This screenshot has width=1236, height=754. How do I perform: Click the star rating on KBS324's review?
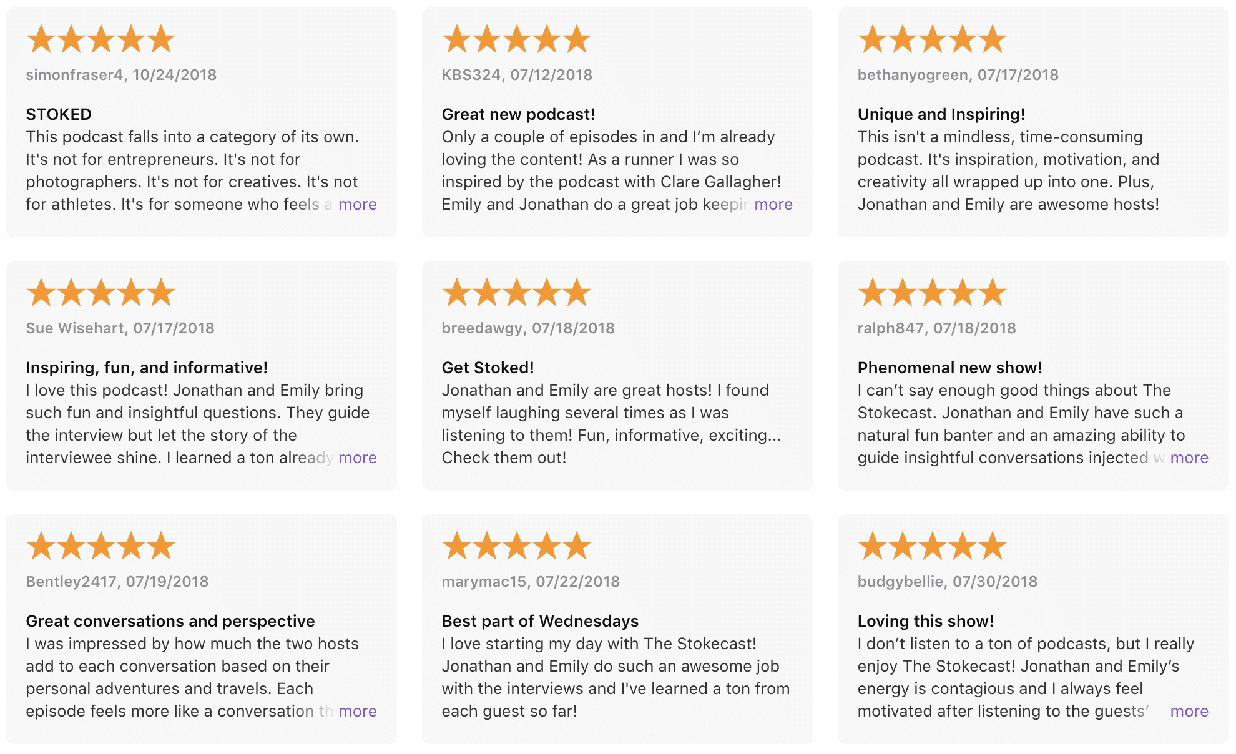(x=516, y=39)
